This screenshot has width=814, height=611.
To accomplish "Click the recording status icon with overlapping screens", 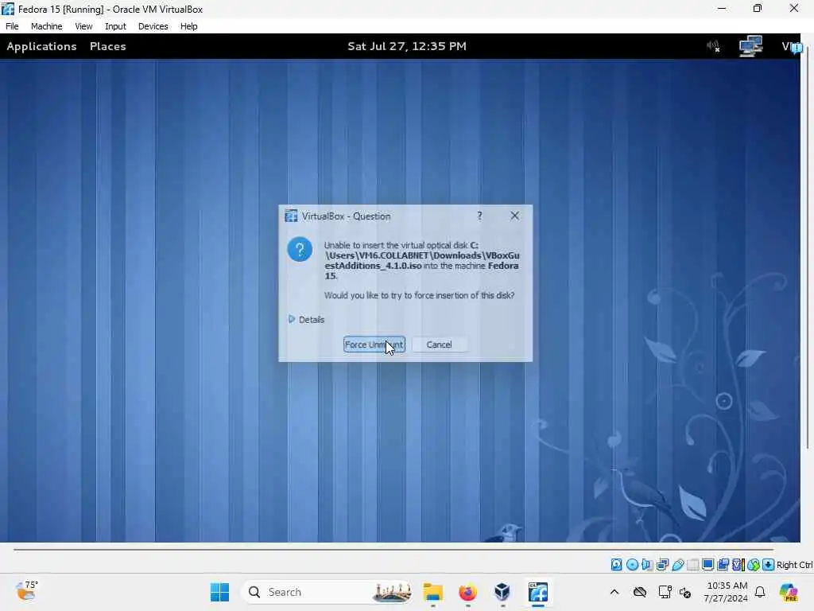I will pos(723,565).
